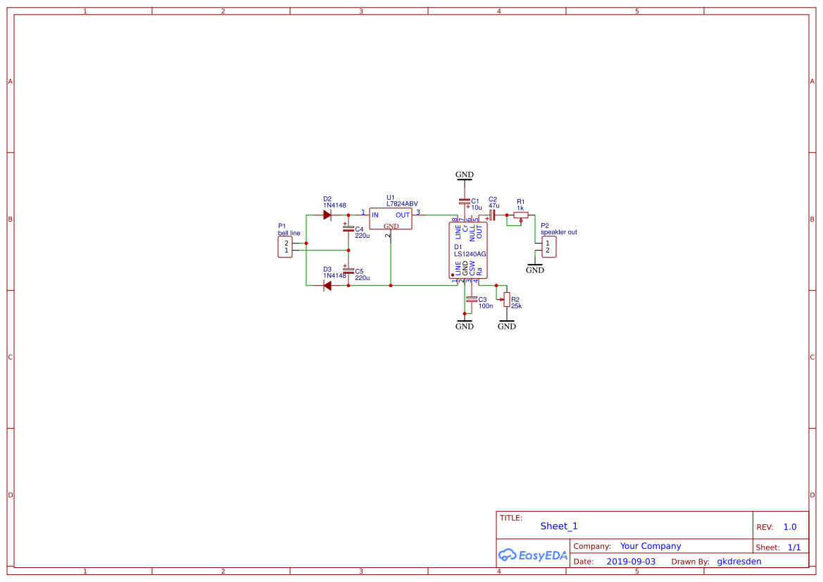The image size is (823, 582).
Task: Select the 25k value of R2
Action: 517,306
